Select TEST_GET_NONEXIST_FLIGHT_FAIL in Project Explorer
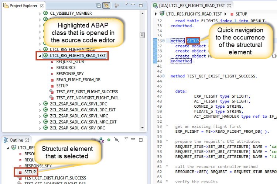 [88, 98]
